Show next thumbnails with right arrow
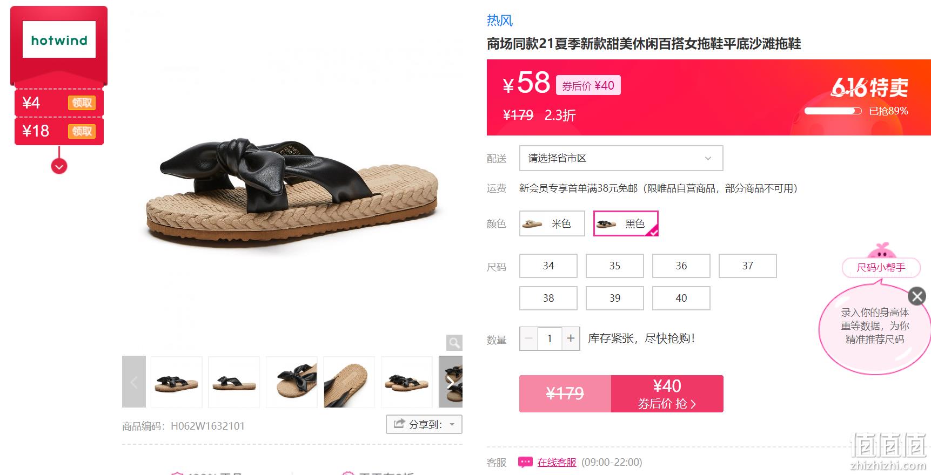This screenshot has height=475, width=931. [x=451, y=382]
